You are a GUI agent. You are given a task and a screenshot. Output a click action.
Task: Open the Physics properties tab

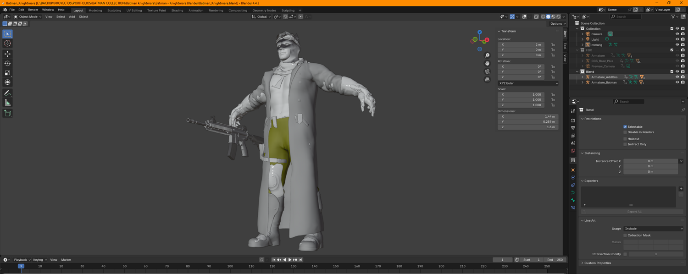click(573, 177)
